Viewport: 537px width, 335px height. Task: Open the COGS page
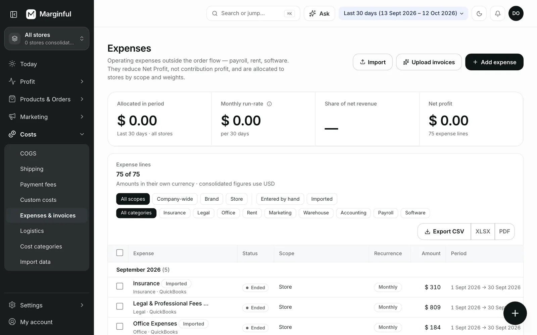coord(47,153)
